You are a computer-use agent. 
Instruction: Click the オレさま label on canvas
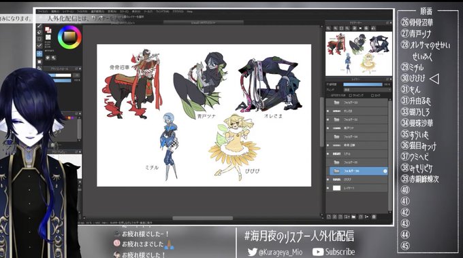click(273, 116)
